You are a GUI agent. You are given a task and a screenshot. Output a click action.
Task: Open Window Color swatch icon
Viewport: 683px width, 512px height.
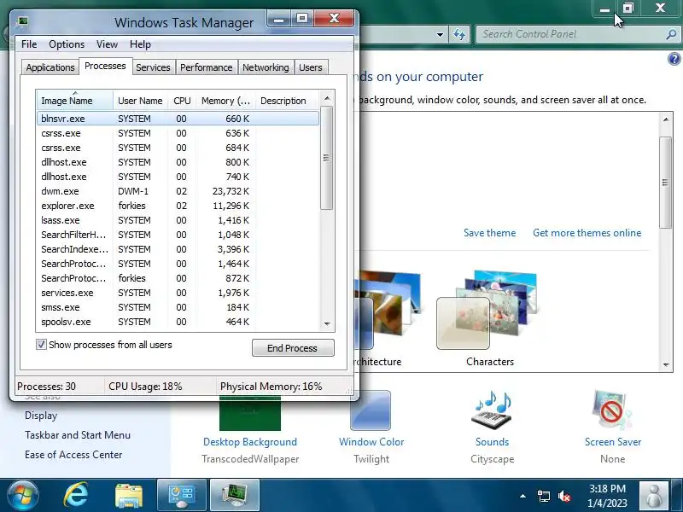(371, 410)
